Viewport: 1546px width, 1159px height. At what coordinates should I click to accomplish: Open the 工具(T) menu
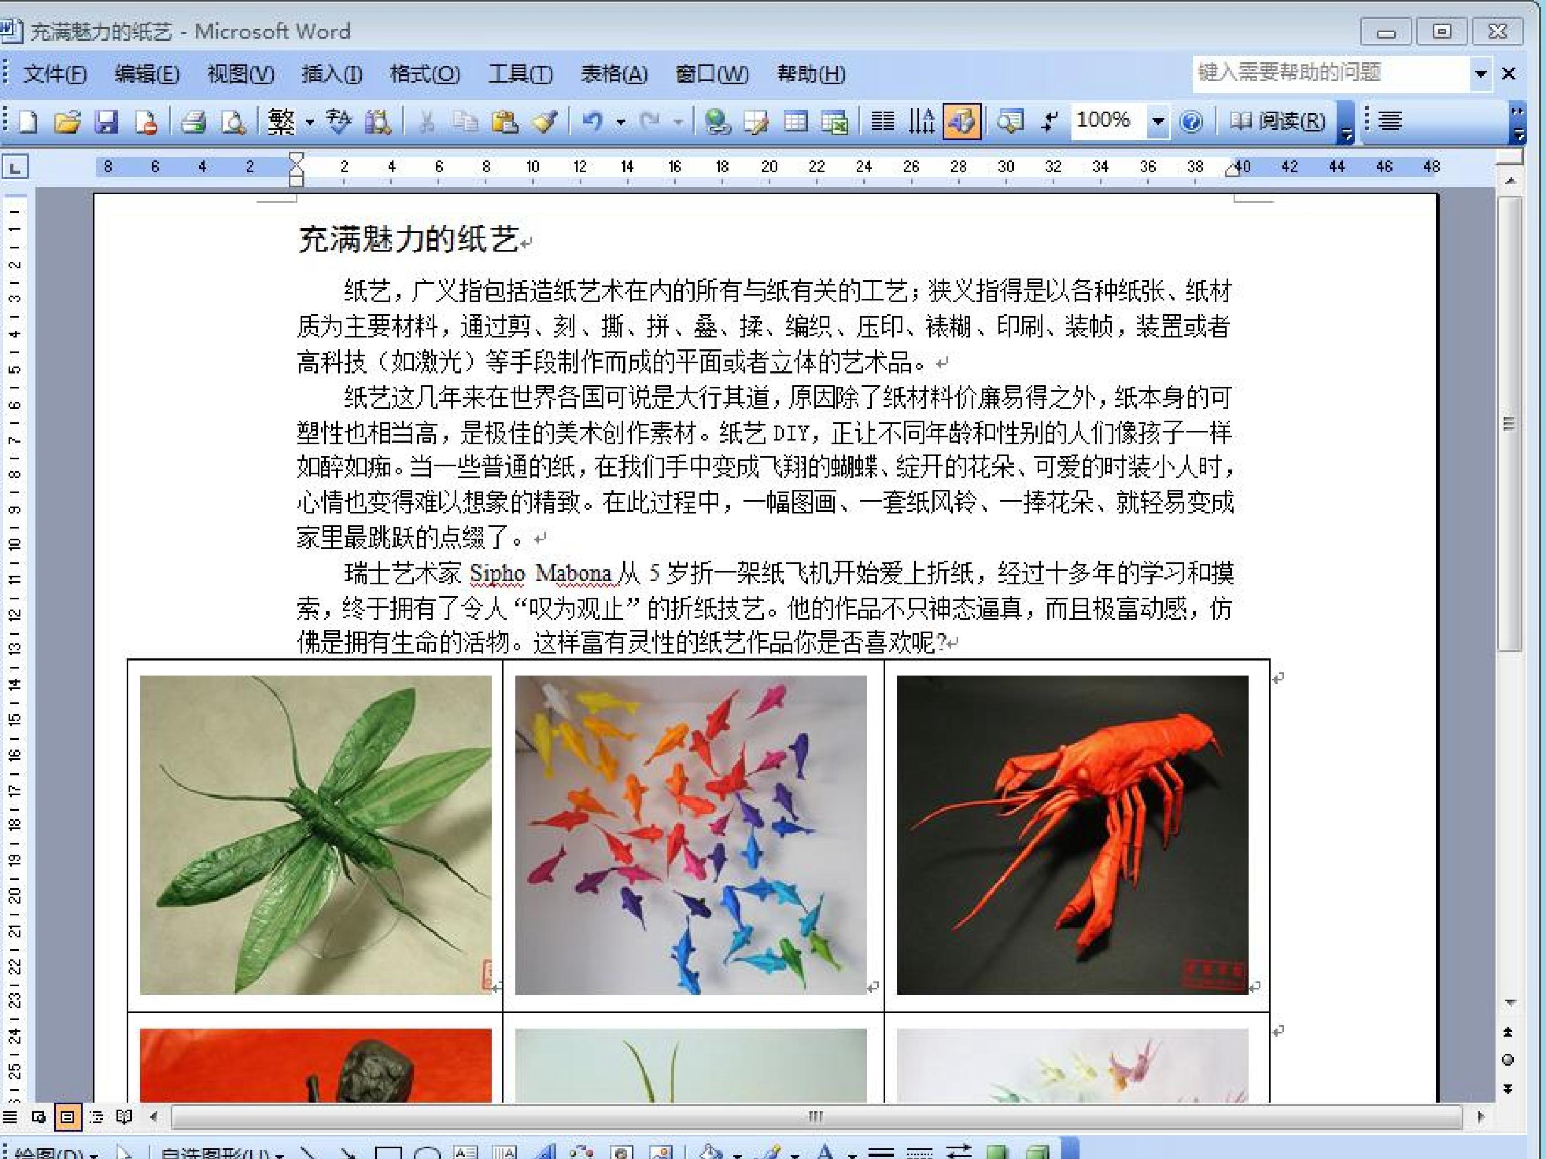click(520, 74)
